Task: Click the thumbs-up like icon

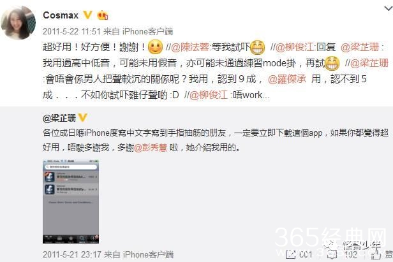Action: coord(376,255)
